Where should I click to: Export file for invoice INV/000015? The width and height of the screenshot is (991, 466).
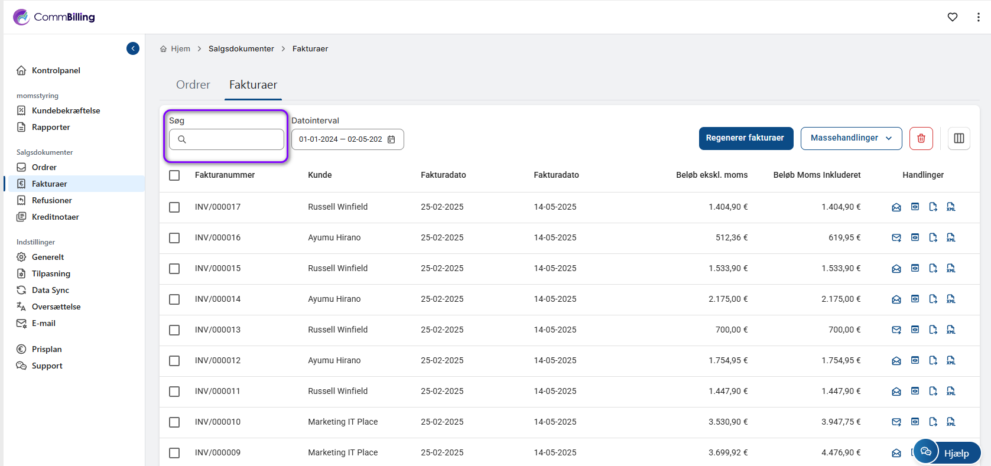click(933, 268)
